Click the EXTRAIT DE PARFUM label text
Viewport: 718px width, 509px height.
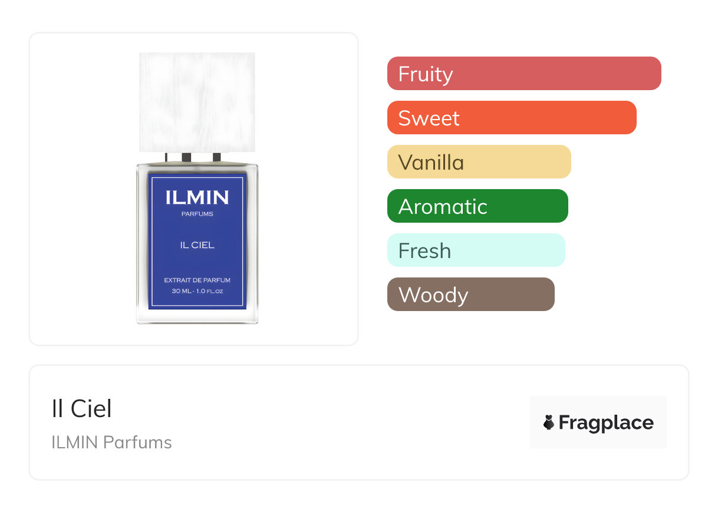(x=197, y=280)
